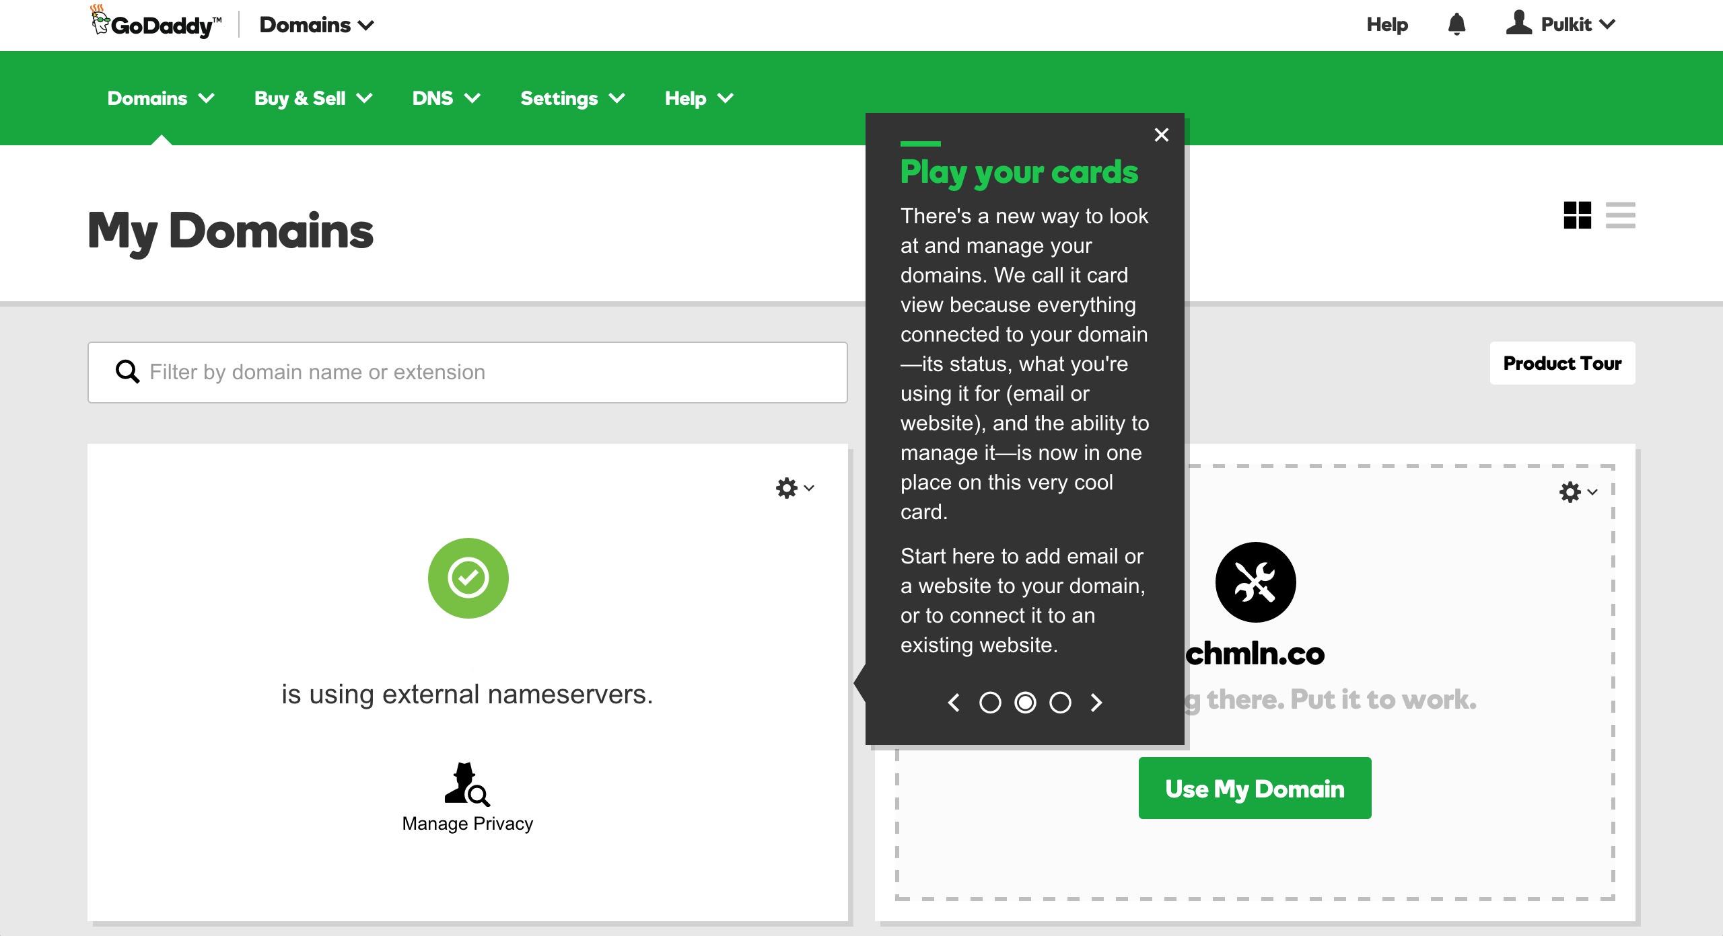
Task: Open the notifications bell
Action: point(1456,24)
